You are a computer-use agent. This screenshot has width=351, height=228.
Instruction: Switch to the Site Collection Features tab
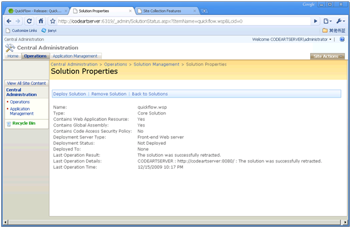pyautogui.click(x=165, y=11)
